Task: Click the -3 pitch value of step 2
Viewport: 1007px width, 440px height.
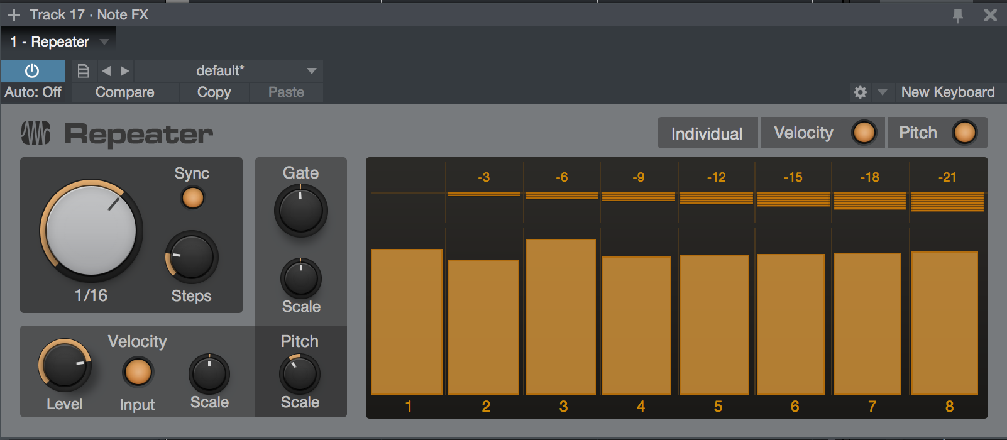Action: [483, 177]
